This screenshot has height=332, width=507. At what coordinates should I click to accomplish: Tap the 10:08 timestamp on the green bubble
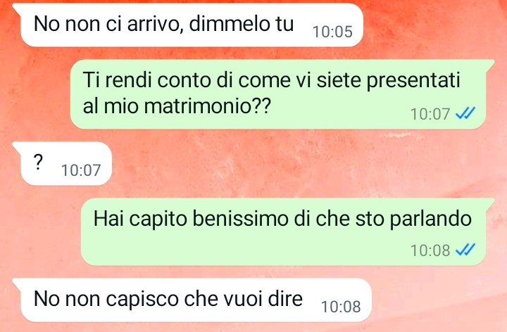point(430,250)
